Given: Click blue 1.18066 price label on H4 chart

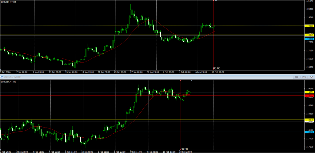Looking at the screenshot, I should (x=309, y=39).
